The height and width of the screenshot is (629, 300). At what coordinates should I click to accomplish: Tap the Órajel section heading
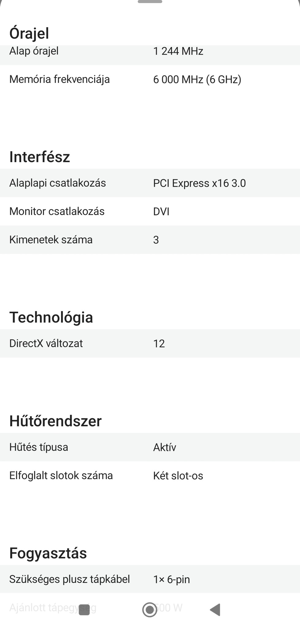(x=29, y=33)
